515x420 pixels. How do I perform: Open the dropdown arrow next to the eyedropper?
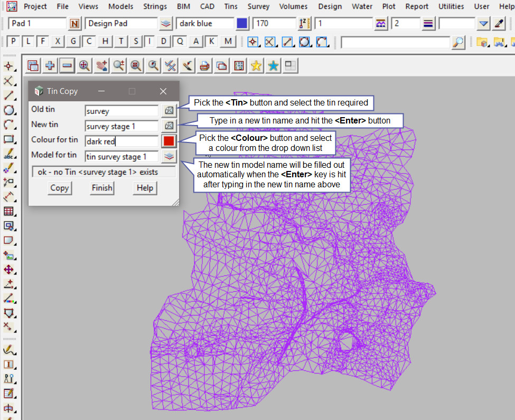click(483, 24)
